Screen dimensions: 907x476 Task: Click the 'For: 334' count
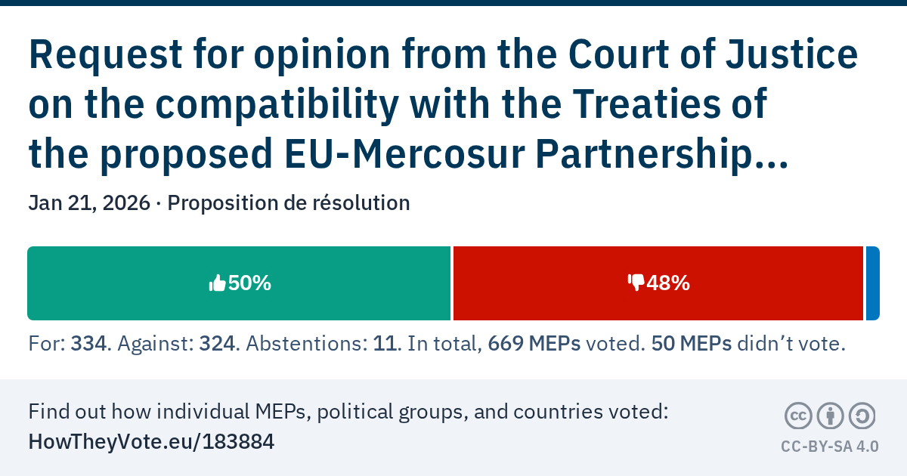click(70, 345)
